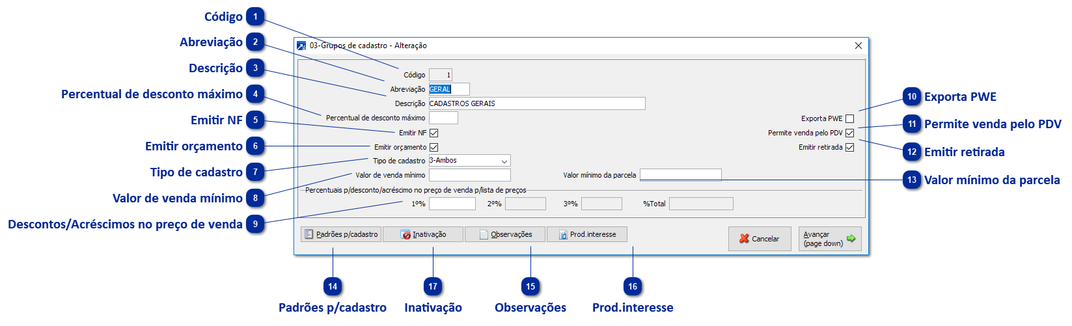Click the application icon in the title bar
Screen dimensions: 1072x326
click(x=301, y=46)
